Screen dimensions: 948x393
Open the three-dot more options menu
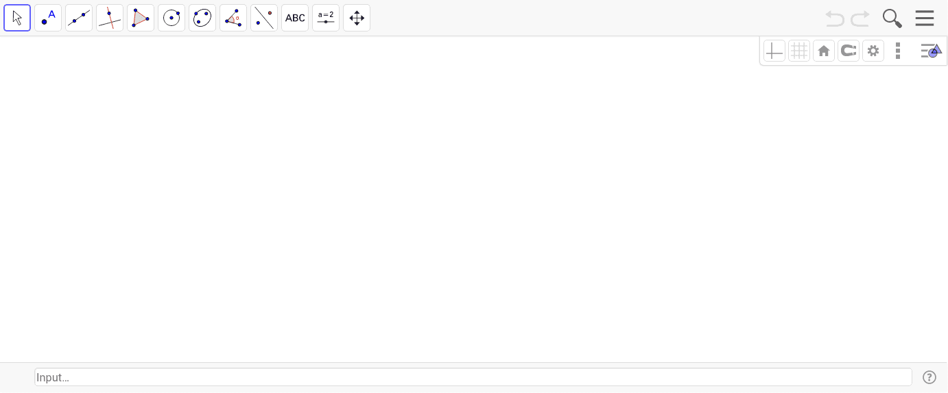click(898, 51)
